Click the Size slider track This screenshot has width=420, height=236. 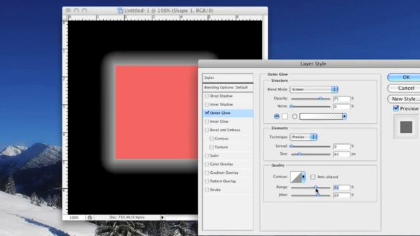click(310, 154)
